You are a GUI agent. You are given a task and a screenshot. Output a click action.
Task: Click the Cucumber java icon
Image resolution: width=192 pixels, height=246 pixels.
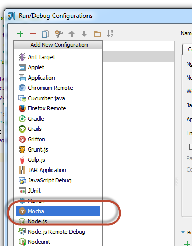point(22,99)
